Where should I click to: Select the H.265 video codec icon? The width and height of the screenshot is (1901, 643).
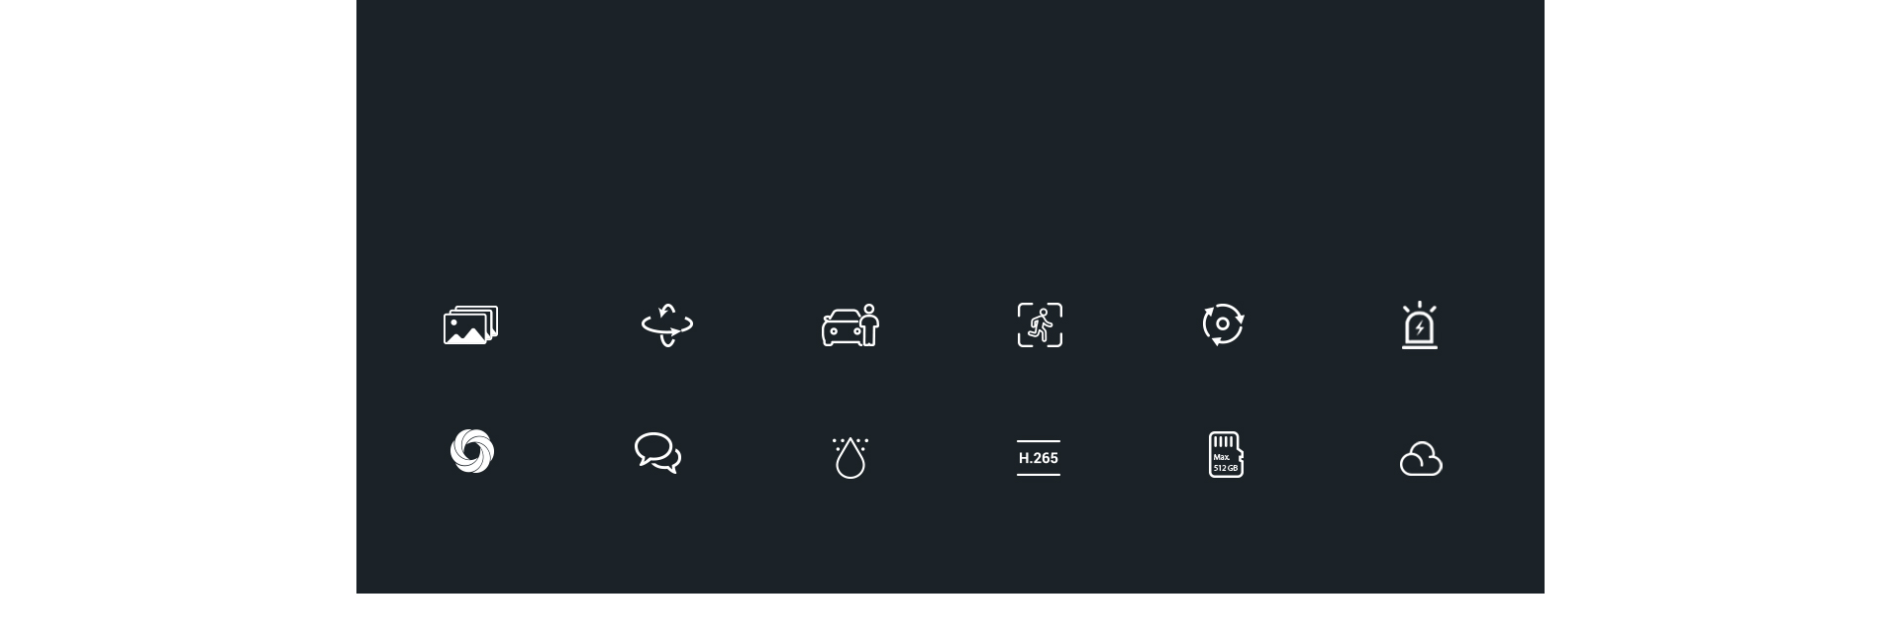click(x=1039, y=458)
